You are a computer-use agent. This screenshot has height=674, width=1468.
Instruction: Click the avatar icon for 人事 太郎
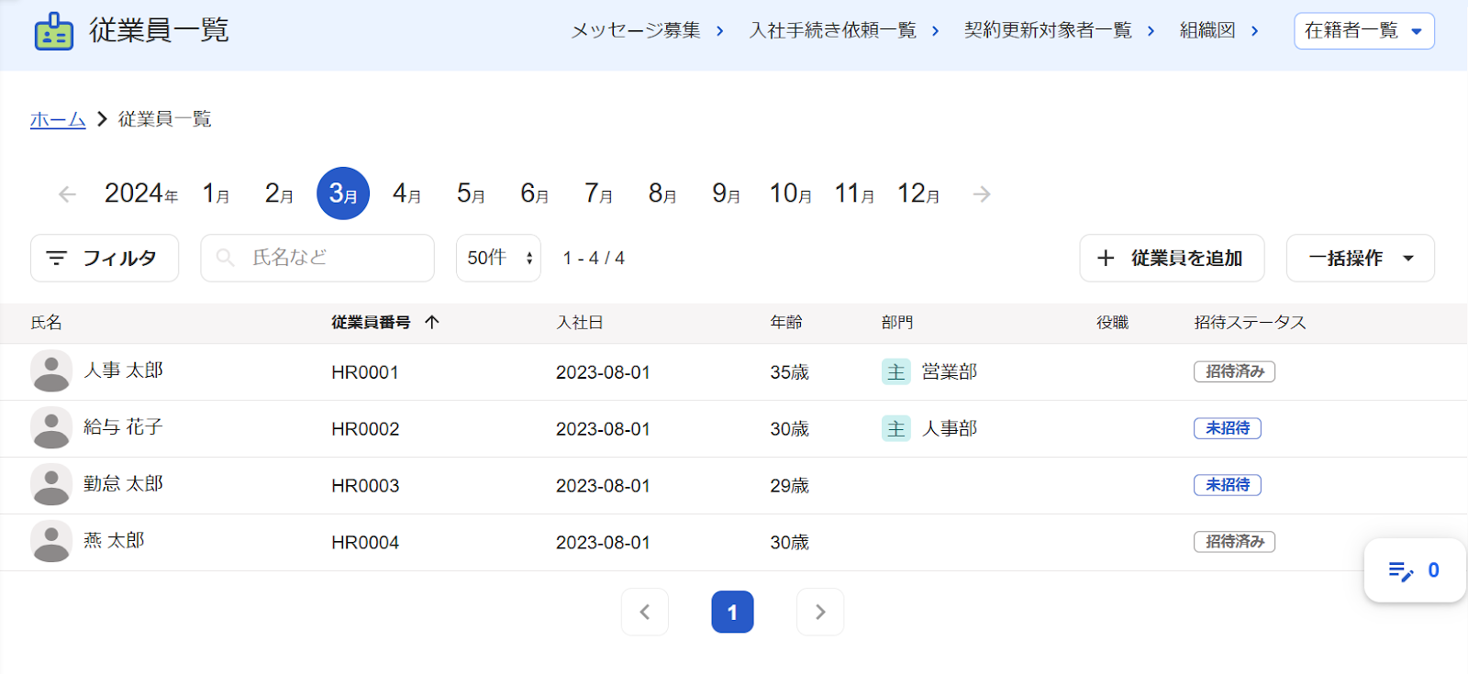tap(51, 371)
